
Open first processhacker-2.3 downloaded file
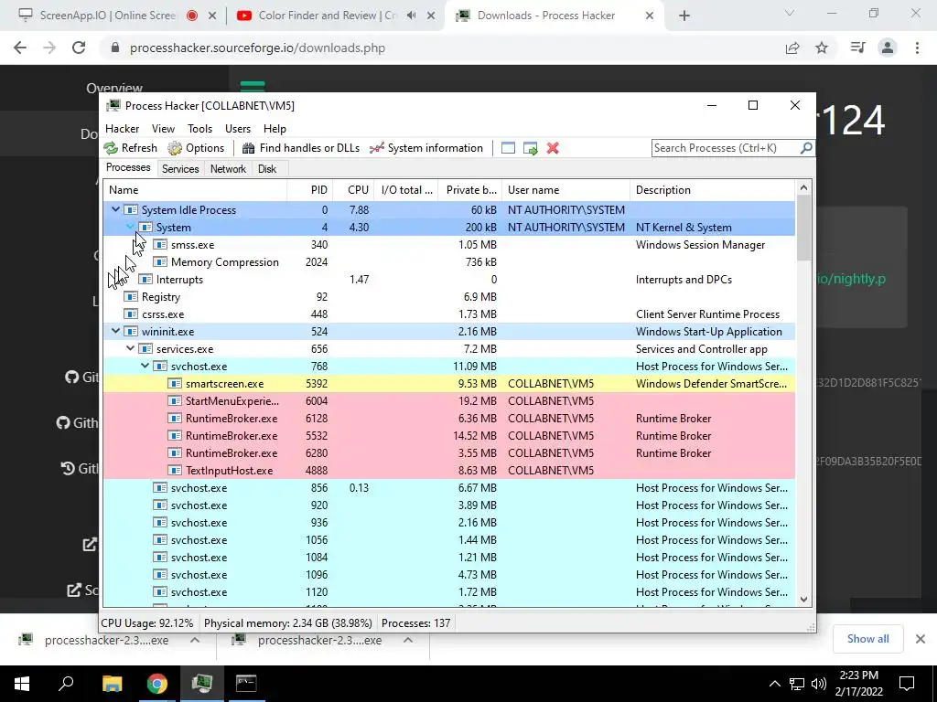(108, 640)
